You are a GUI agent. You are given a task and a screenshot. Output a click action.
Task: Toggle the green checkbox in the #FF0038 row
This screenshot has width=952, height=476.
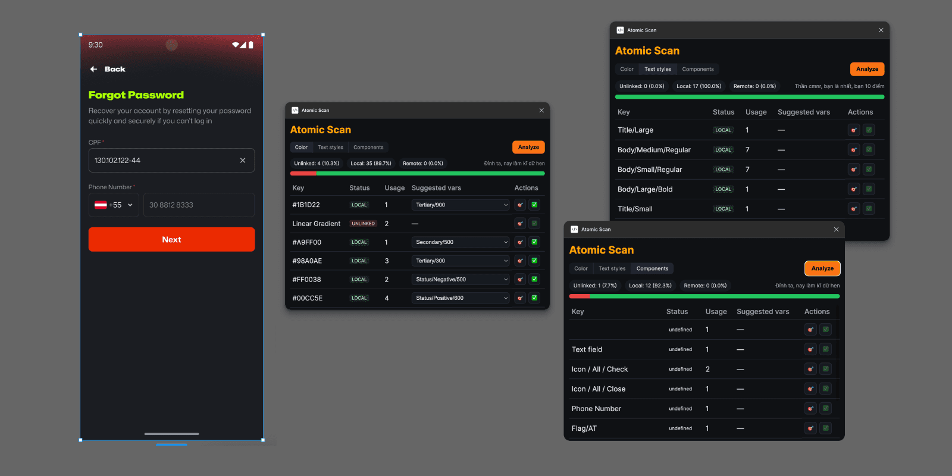(534, 279)
